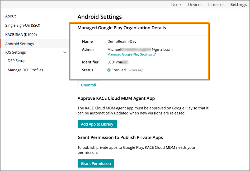Open the About settings page
Screen dimensions: 250x171
[11, 16]
